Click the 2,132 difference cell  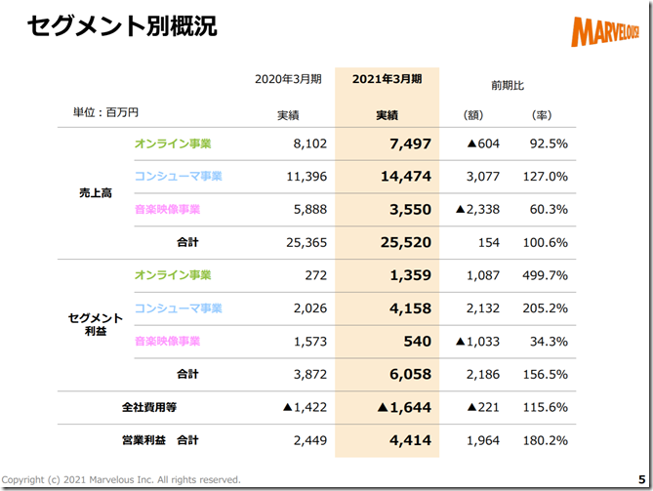click(x=482, y=308)
